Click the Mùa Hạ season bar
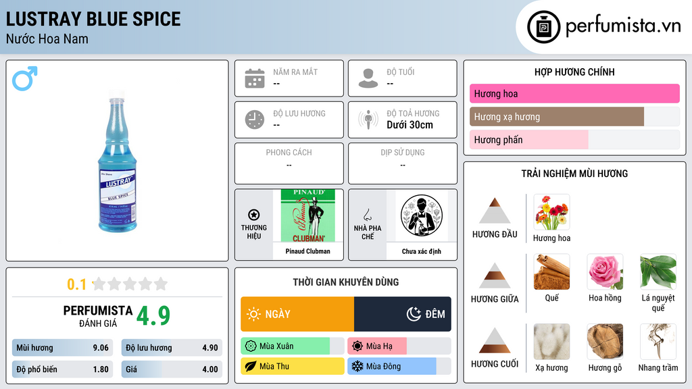Image resolution: width=692 pixels, height=389 pixels. pos(399,346)
